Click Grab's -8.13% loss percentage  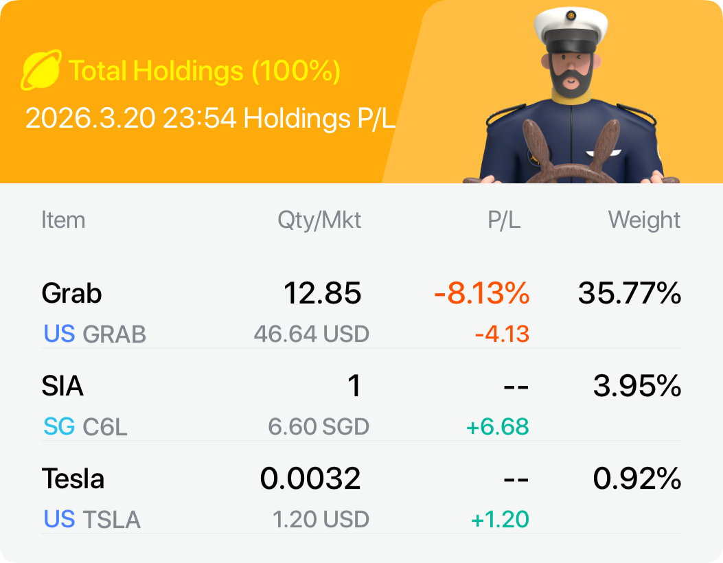(x=482, y=294)
